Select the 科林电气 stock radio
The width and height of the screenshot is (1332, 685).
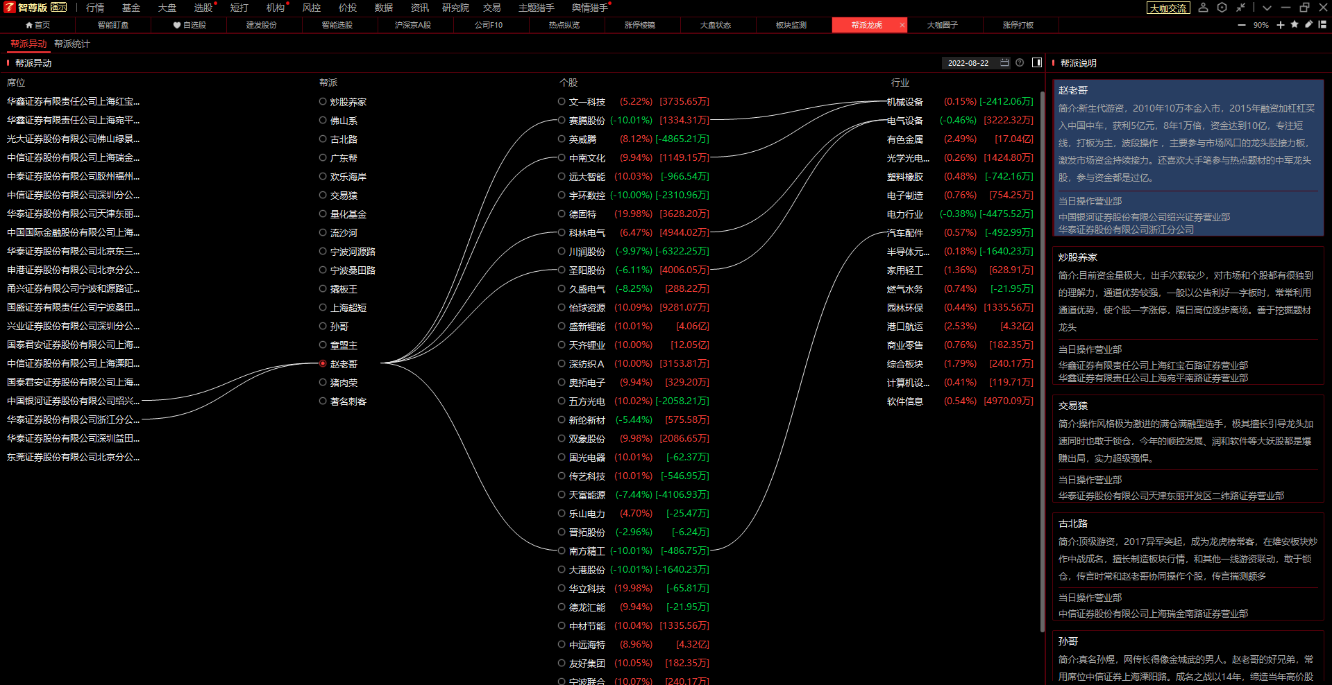tap(562, 232)
